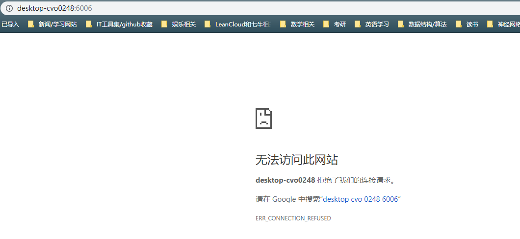Open the 考研 bookmark folder

(x=335, y=24)
